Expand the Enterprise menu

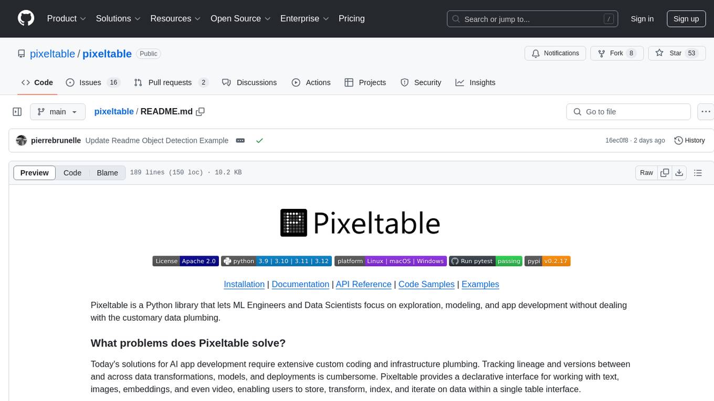pyautogui.click(x=304, y=18)
